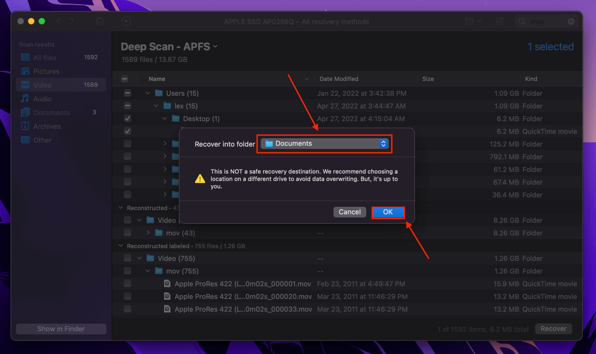Click the lex folder icon

tap(167, 106)
